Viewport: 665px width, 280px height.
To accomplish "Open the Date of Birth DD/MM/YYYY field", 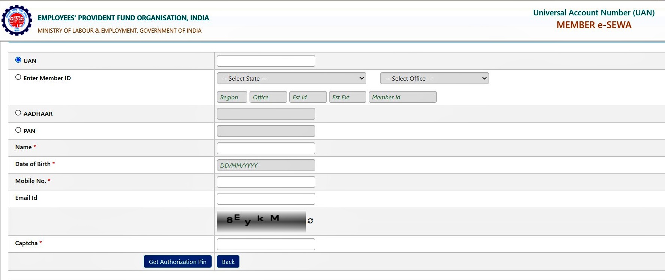I will 266,165.
